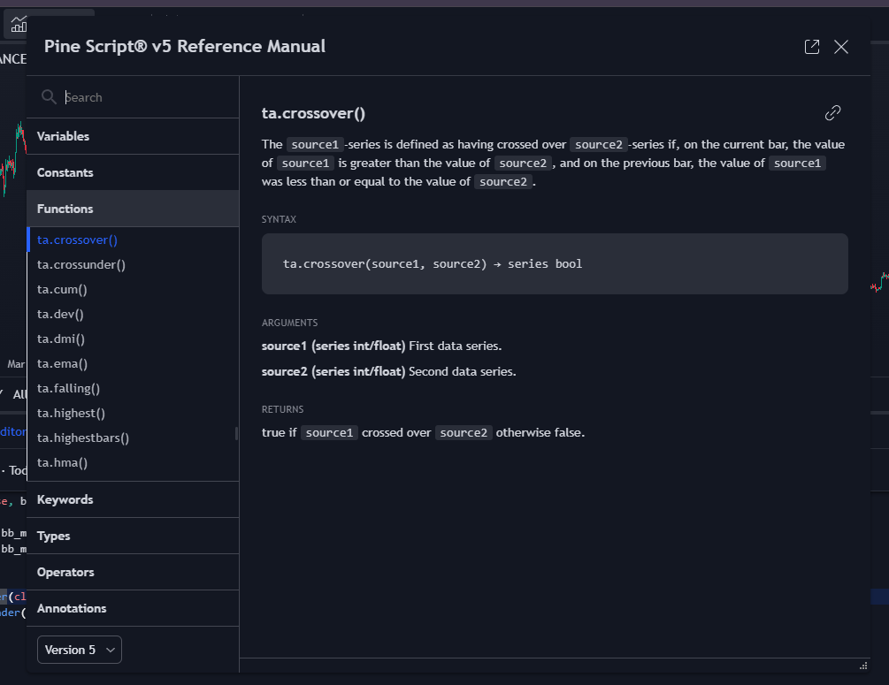Screen dimensions: 889x685
Task: Close the Pine Script Reference Manual
Action: click(x=840, y=47)
